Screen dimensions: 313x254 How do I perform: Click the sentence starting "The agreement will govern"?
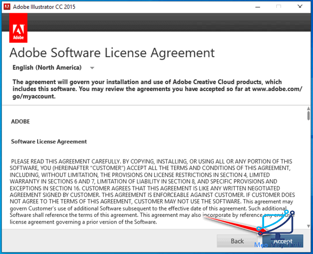157,89
